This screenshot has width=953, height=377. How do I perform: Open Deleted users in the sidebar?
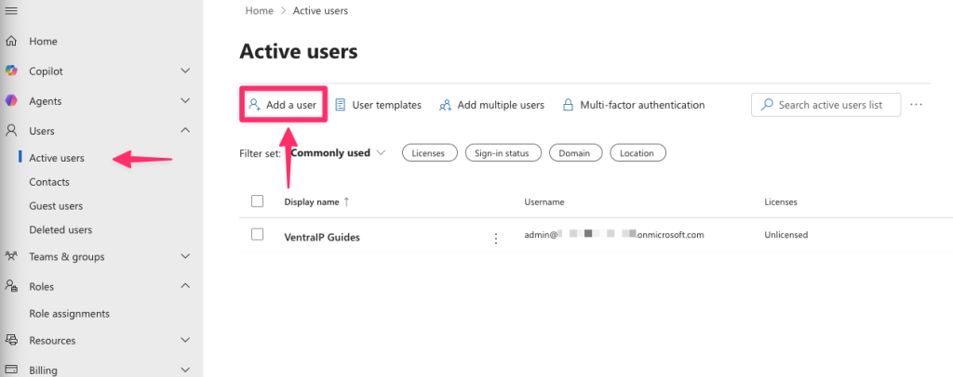60,229
